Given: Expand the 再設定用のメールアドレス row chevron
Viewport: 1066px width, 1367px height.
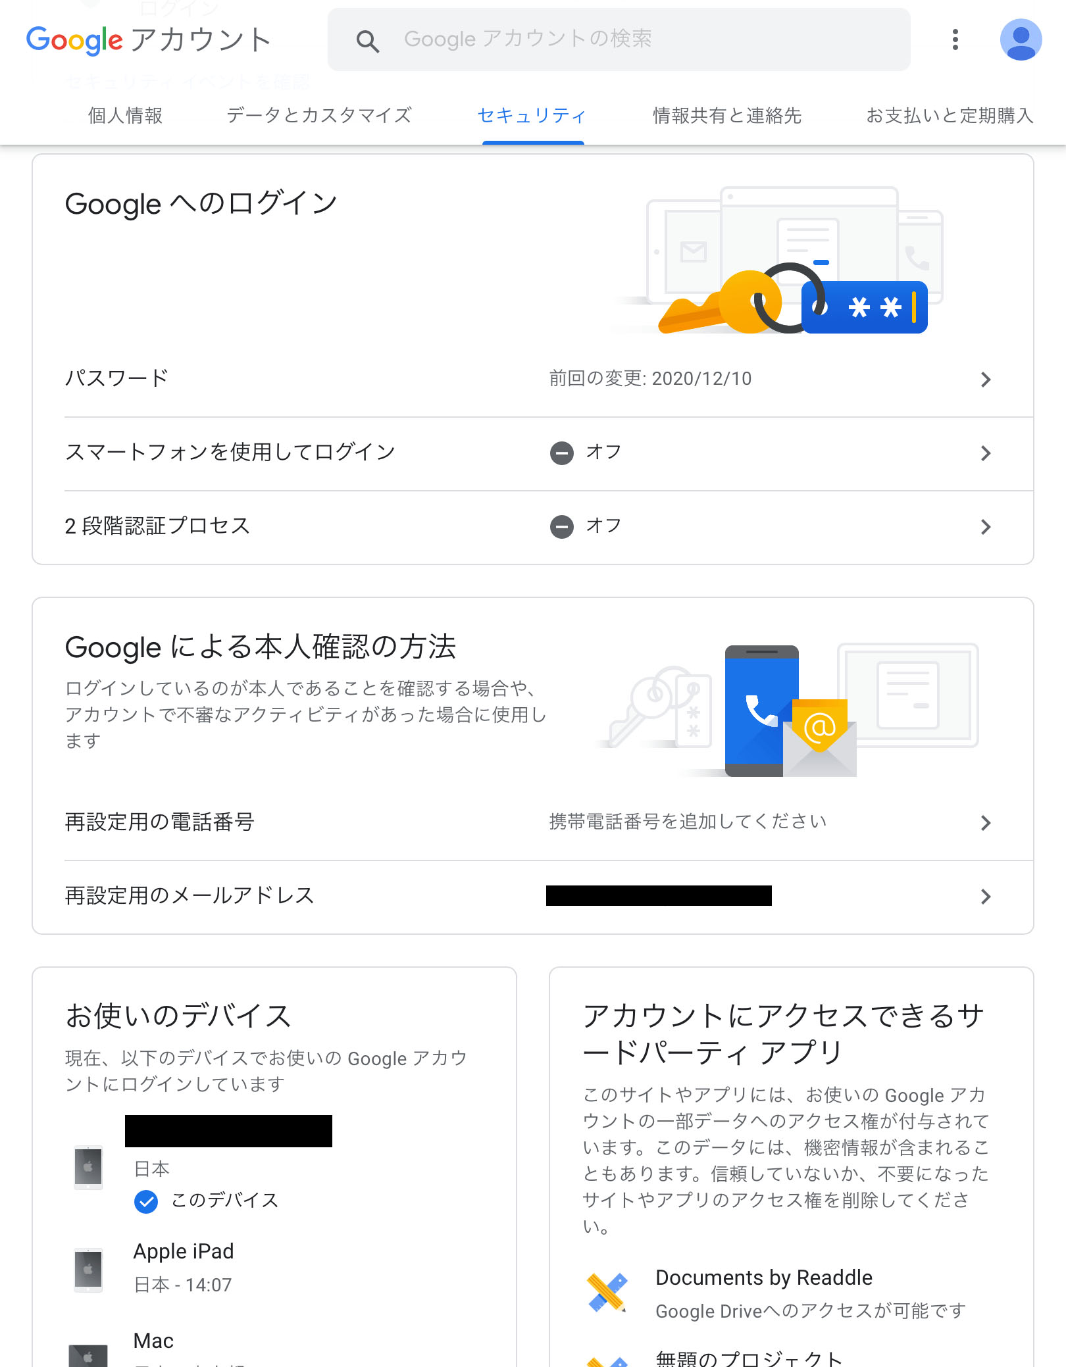Looking at the screenshot, I should pyautogui.click(x=985, y=897).
